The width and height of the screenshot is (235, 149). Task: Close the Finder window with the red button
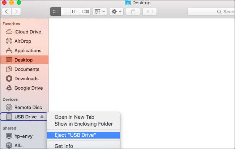(4, 3)
